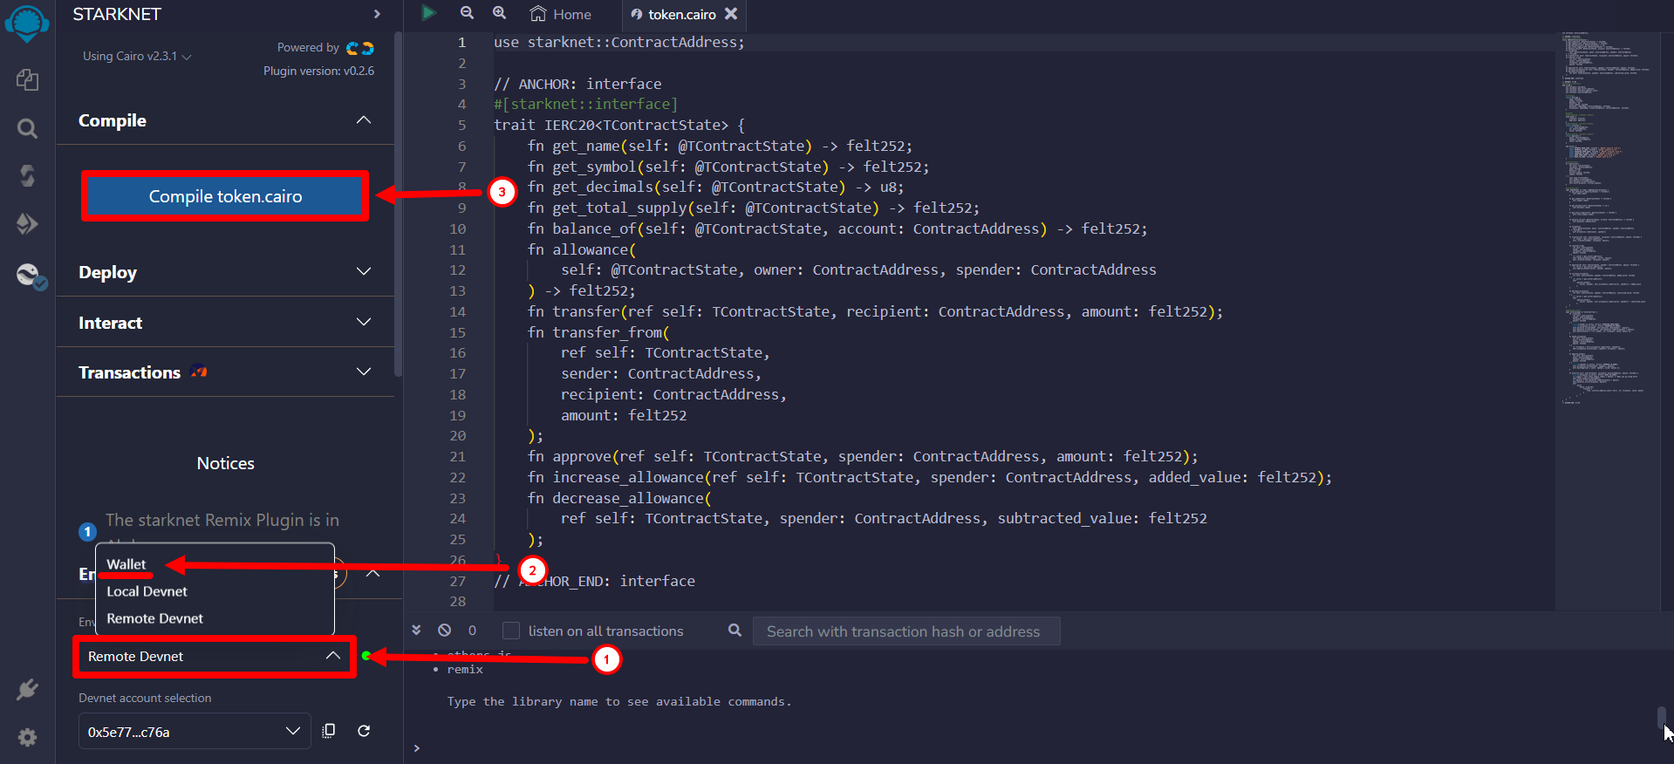This screenshot has height=764, width=1674.
Task: Open the devnet account selection dropdown
Action: tap(195, 731)
